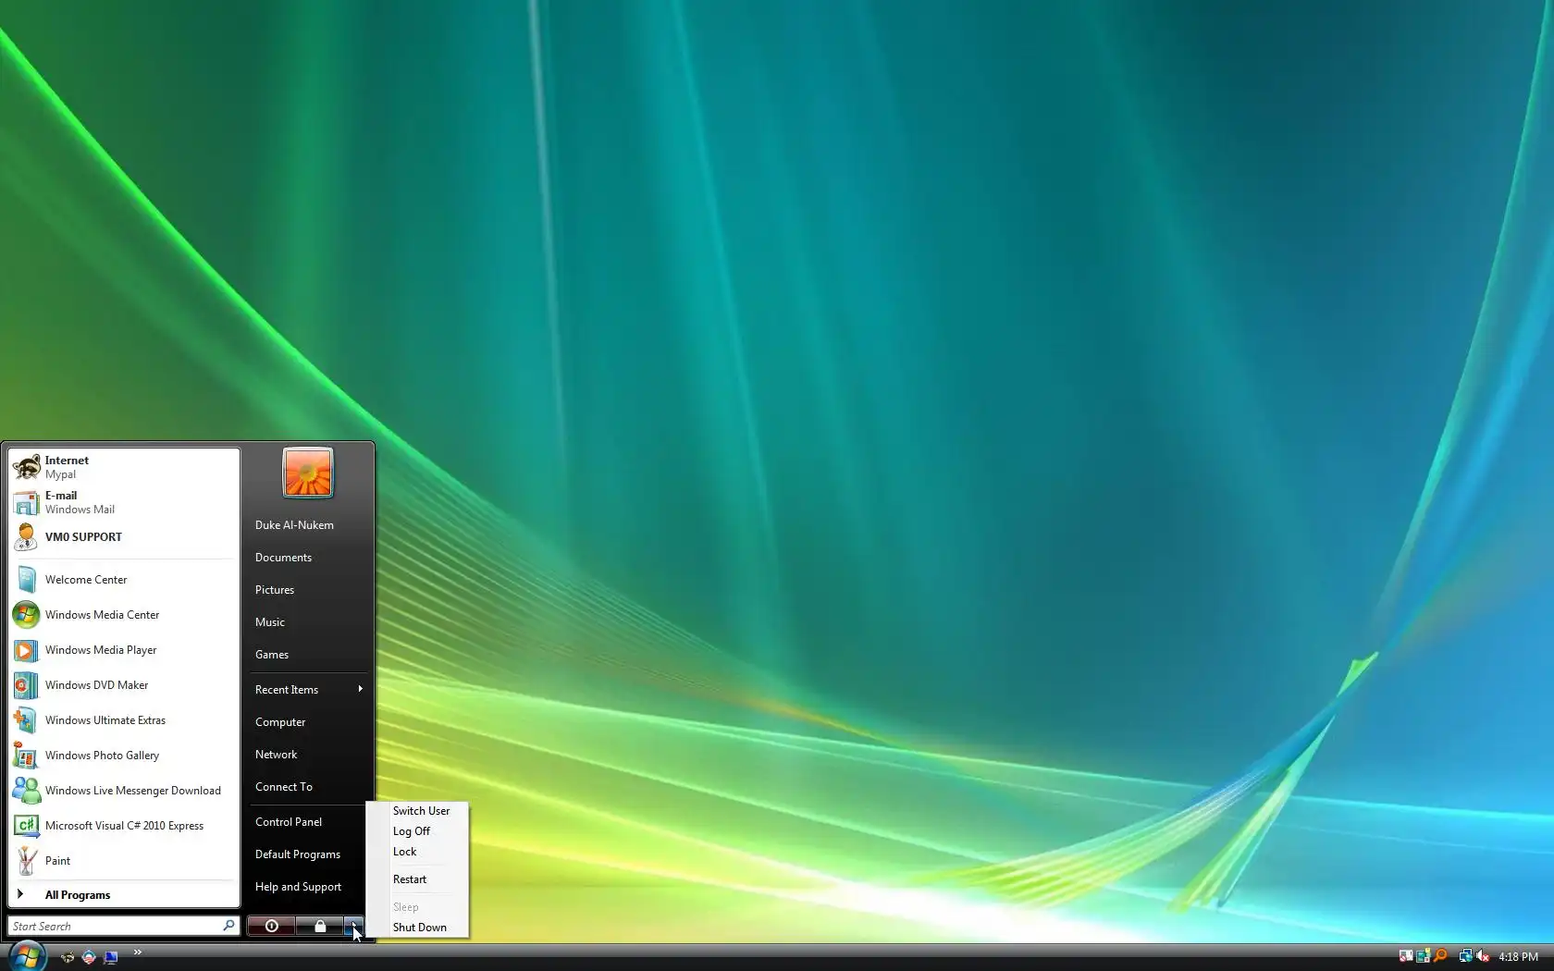
Task: Open Windows Live Messenger Download
Action: coord(124,791)
